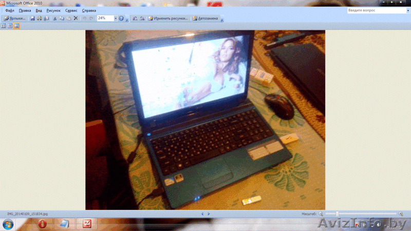Zoom out with the minus magnifier
The image size is (411, 231).
[x=321, y=214]
